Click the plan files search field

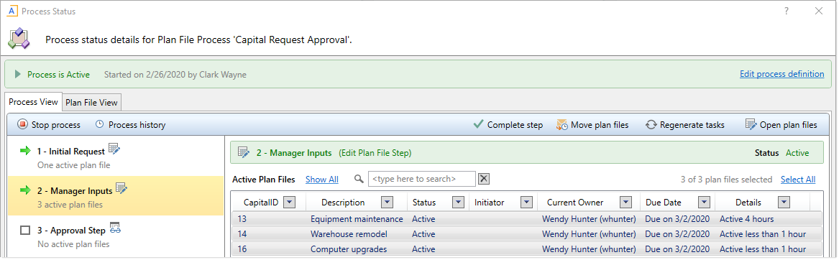(421, 179)
